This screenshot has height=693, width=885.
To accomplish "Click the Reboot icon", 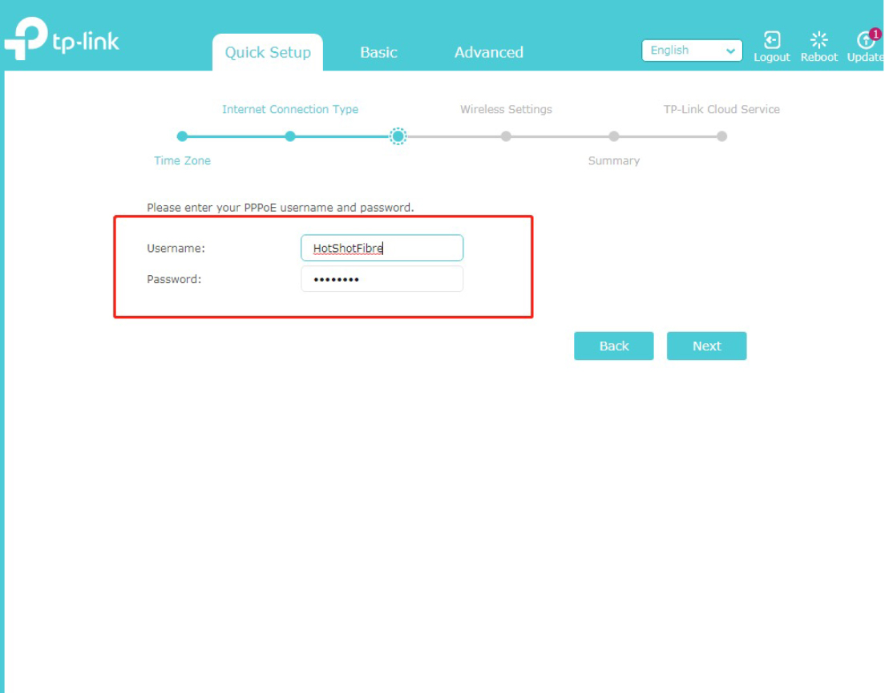I will point(818,40).
